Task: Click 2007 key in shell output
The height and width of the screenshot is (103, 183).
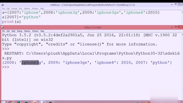Action: click(x=140, y=63)
